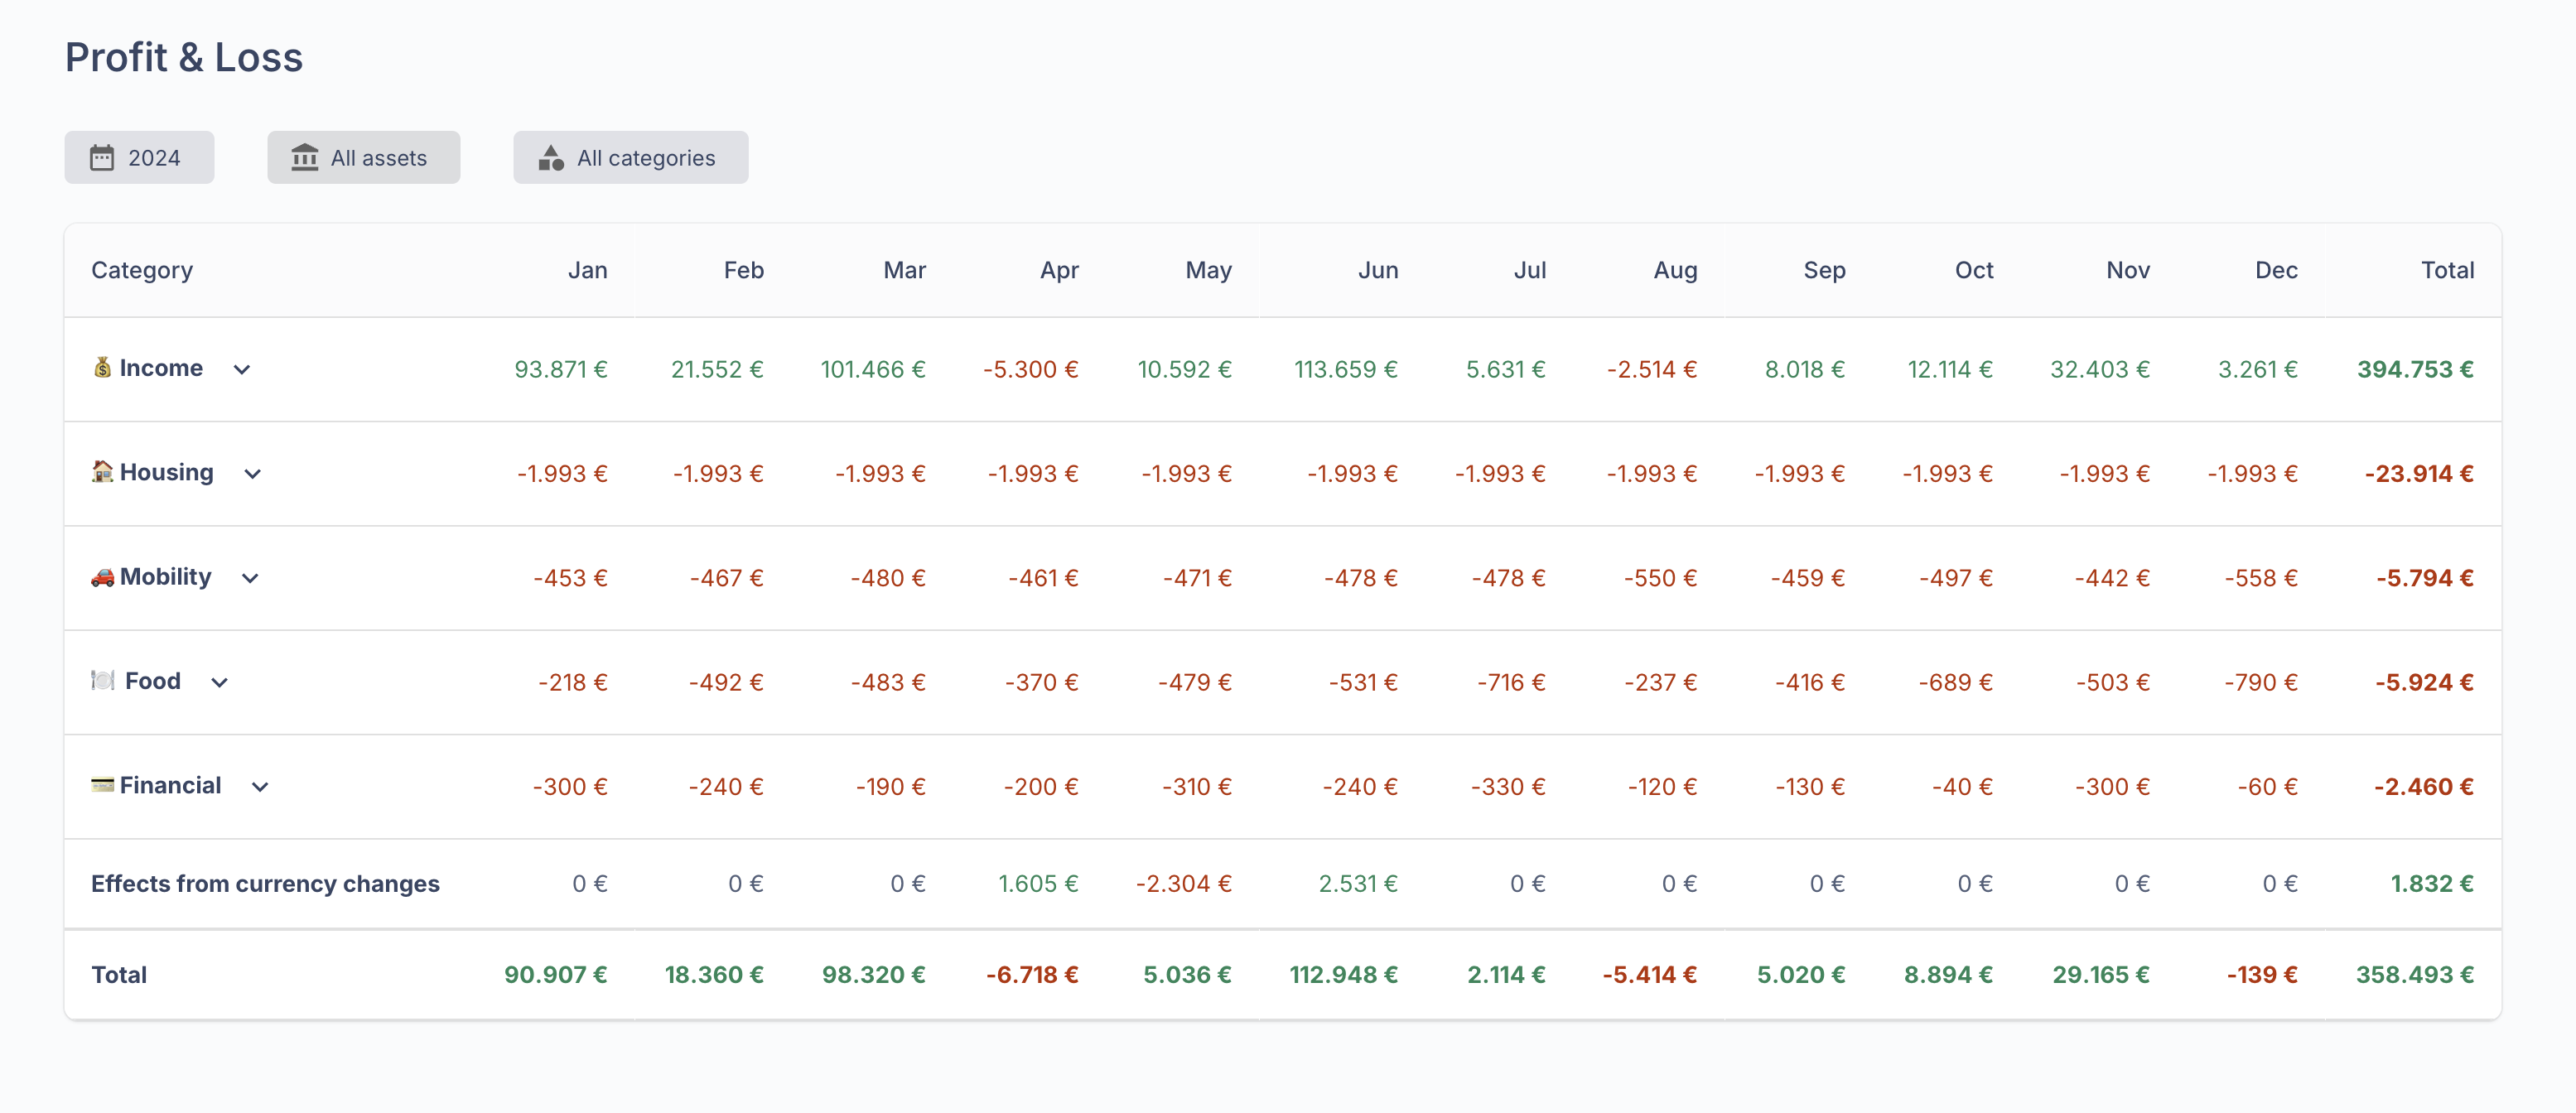The width and height of the screenshot is (2576, 1113).
Task: Open the 2024 year filter
Action: tap(139, 157)
